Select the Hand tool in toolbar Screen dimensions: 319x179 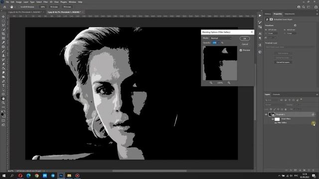[x=3, y=98]
